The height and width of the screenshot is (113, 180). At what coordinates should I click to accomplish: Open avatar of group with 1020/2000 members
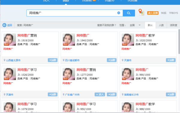(x=128, y=40)
